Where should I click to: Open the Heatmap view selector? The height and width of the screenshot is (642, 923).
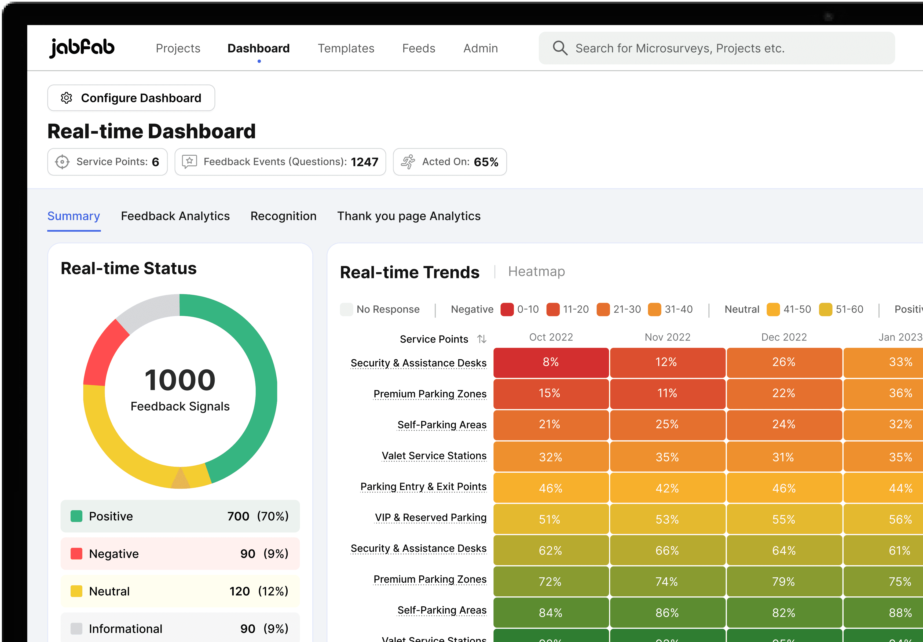[x=536, y=271]
